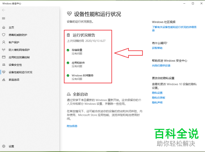Select 设备性能和运行状况 in sidebar

(20, 72)
